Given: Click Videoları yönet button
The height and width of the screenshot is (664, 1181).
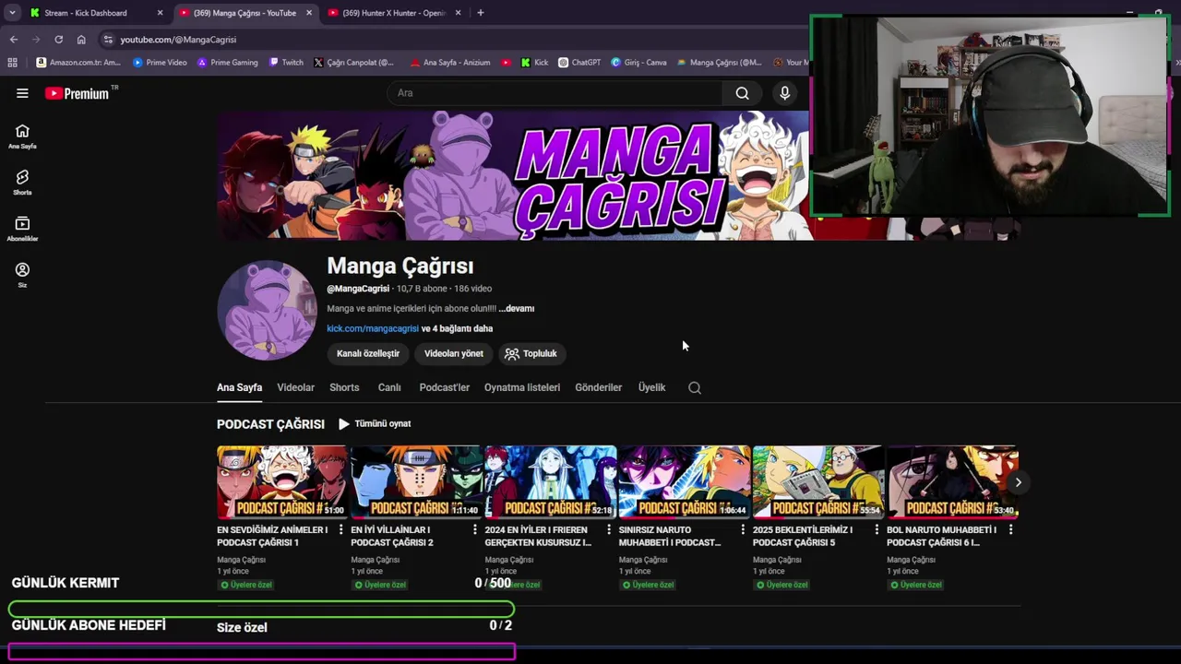Looking at the screenshot, I should click(x=454, y=353).
